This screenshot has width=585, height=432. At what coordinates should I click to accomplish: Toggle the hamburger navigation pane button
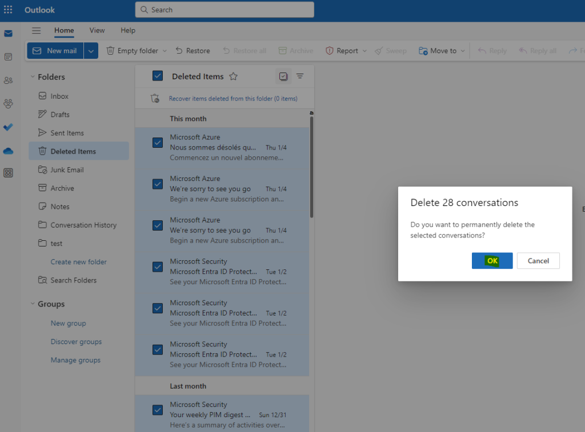click(36, 31)
